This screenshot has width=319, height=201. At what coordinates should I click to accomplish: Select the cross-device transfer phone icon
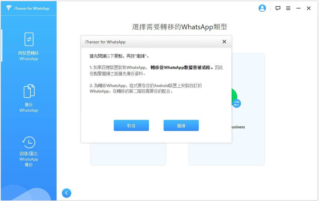click(x=29, y=39)
